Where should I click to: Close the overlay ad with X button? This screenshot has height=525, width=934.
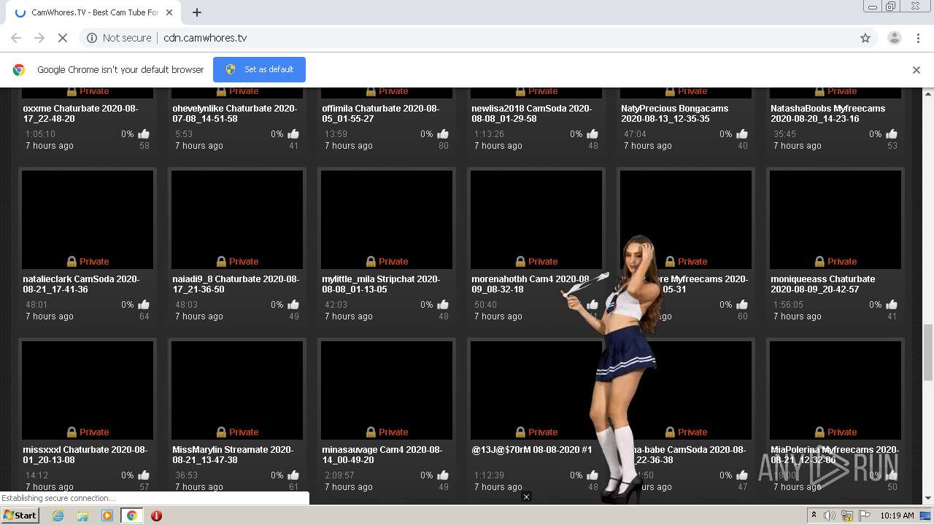point(526,497)
